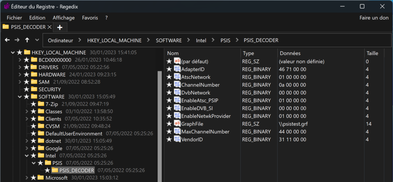Toggle favorite star for VendorID value

click(169, 139)
